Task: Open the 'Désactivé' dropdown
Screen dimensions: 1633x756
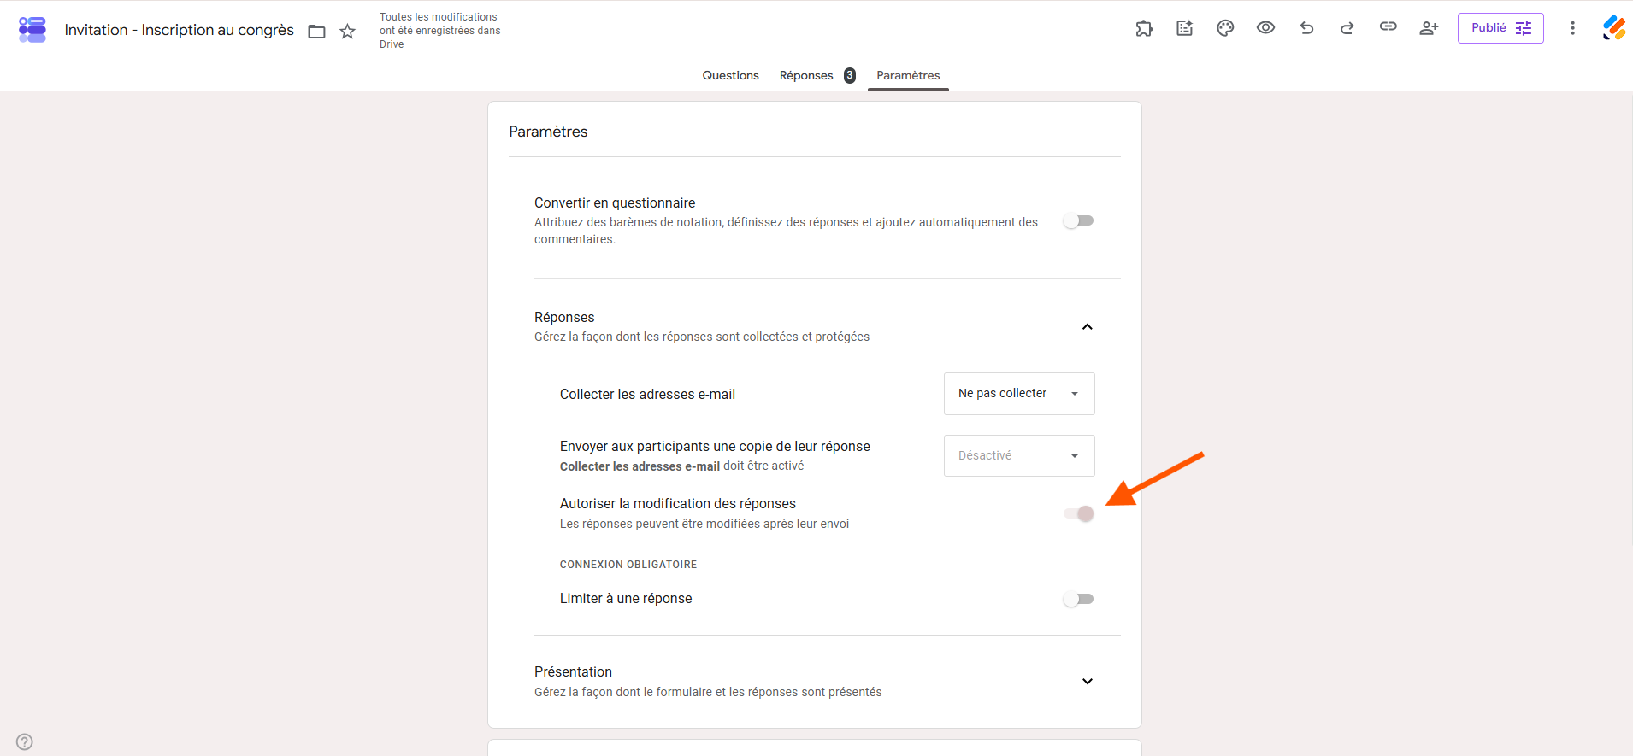Action: (x=1019, y=455)
